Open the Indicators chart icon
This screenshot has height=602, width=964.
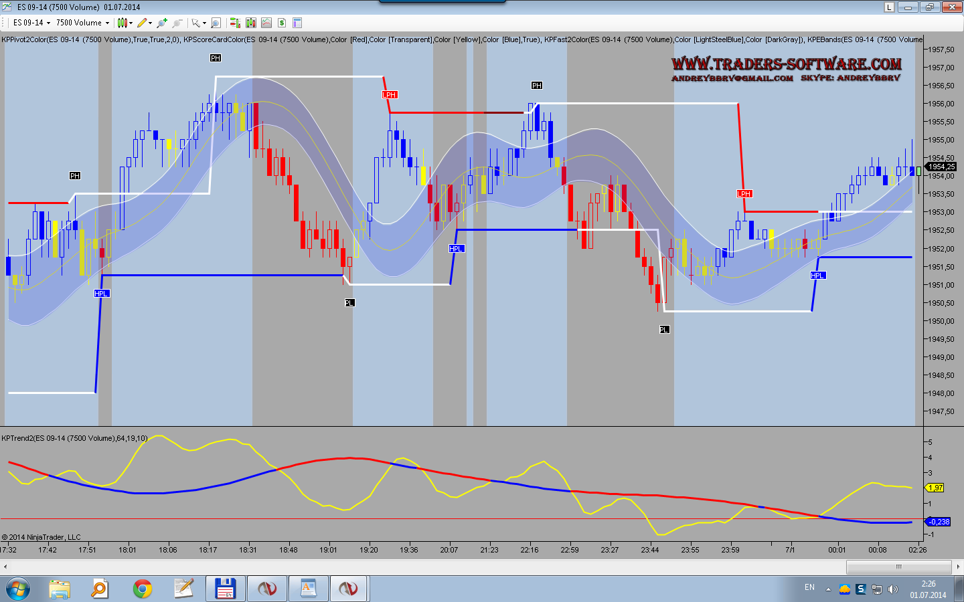point(266,23)
